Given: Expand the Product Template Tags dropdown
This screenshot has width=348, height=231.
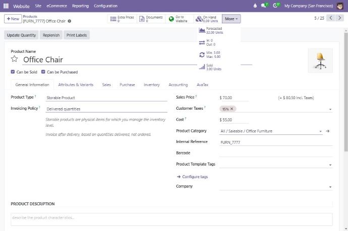Looking at the screenshot, I should tap(330, 165).
